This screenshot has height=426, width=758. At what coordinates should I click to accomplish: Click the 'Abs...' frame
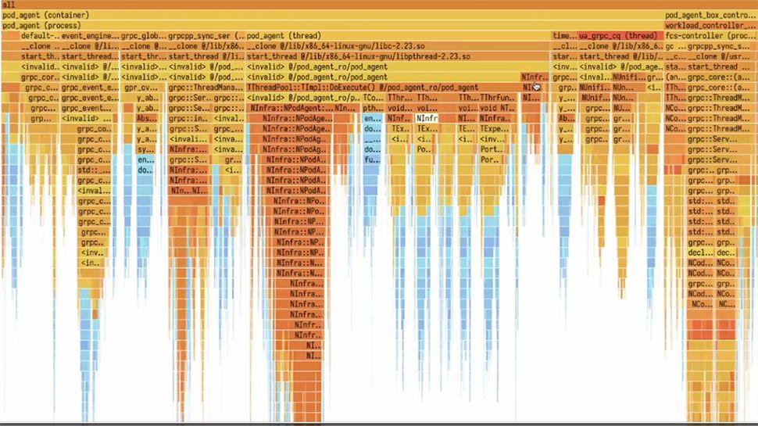(147, 118)
